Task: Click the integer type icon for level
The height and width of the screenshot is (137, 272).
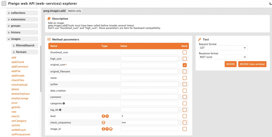Action: point(103,116)
